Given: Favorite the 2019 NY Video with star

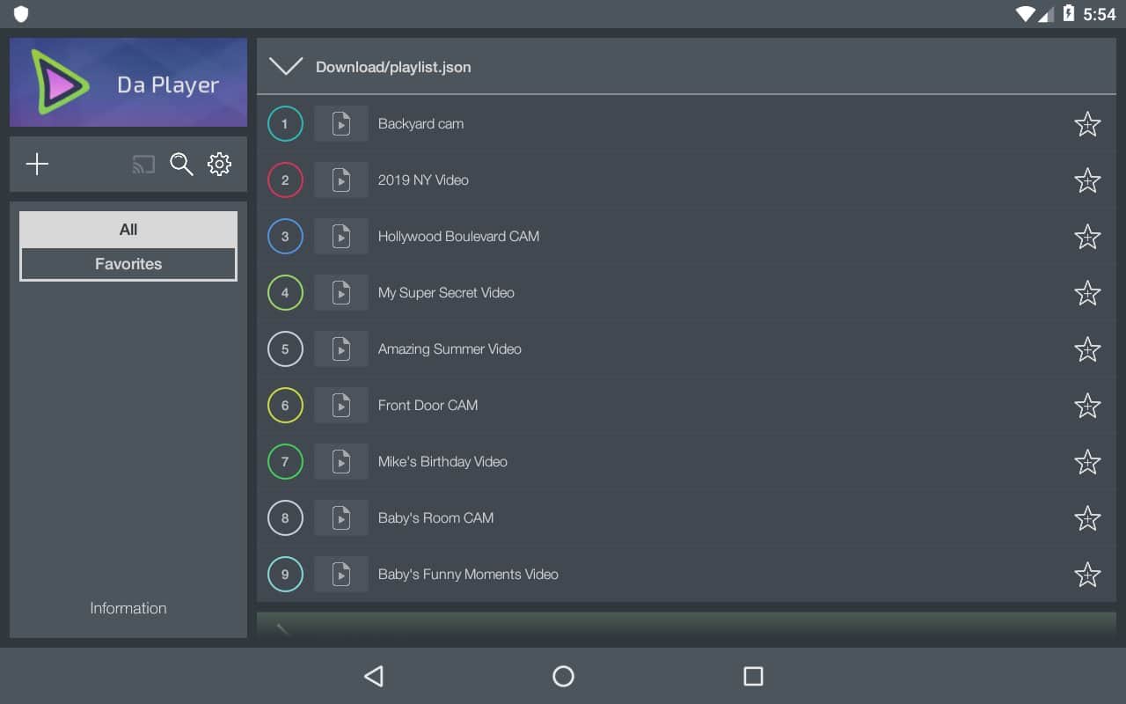Looking at the screenshot, I should [1087, 180].
